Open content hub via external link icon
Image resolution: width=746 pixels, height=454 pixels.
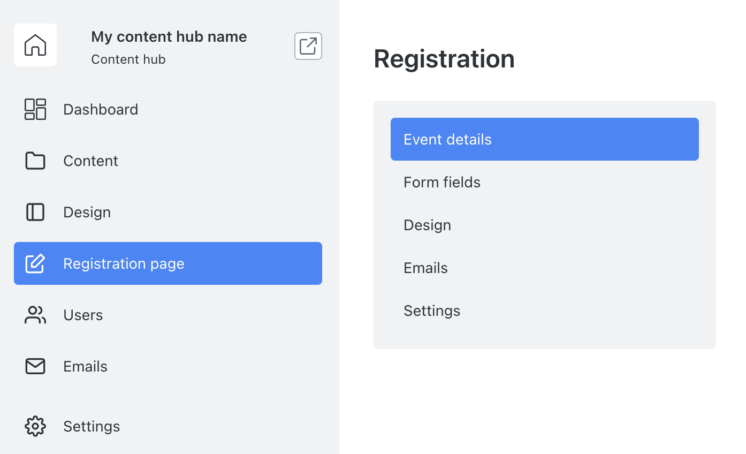coord(308,46)
